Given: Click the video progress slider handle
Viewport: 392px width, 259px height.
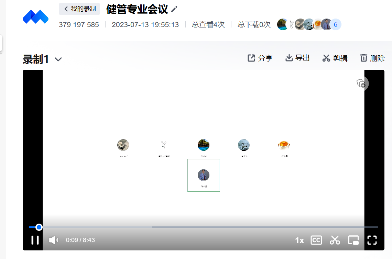Looking at the screenshot, I should coord(39,227).
